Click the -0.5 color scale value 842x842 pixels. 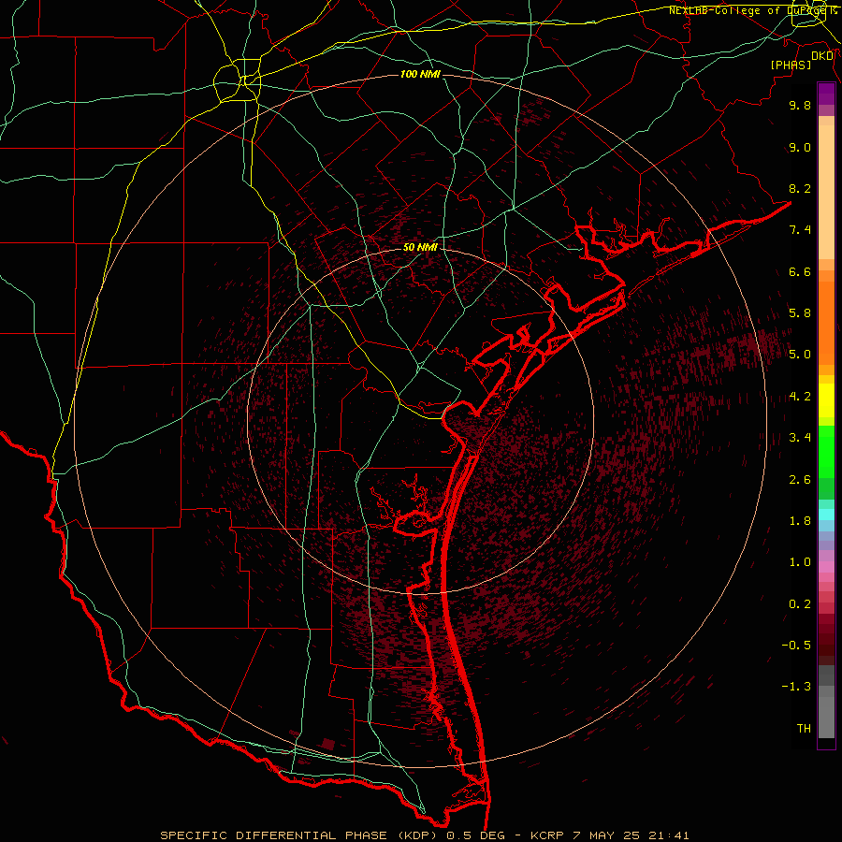796,646
